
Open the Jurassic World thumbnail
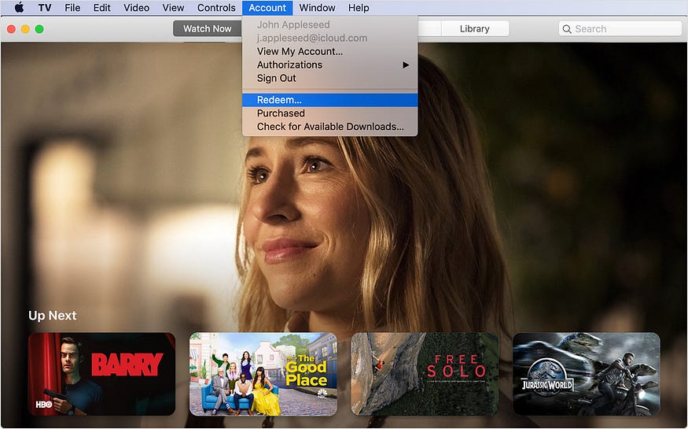click(587, 374)
